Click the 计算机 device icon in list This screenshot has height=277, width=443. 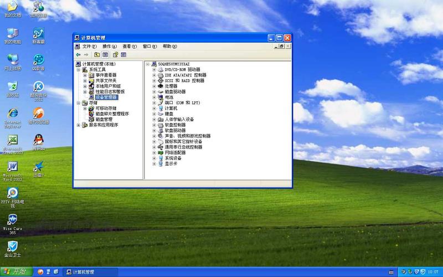point(161,108)
